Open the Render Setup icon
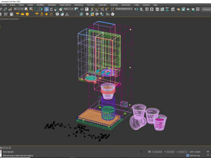The width and height of the screenshot is (211, 158). tap(178, 9)
